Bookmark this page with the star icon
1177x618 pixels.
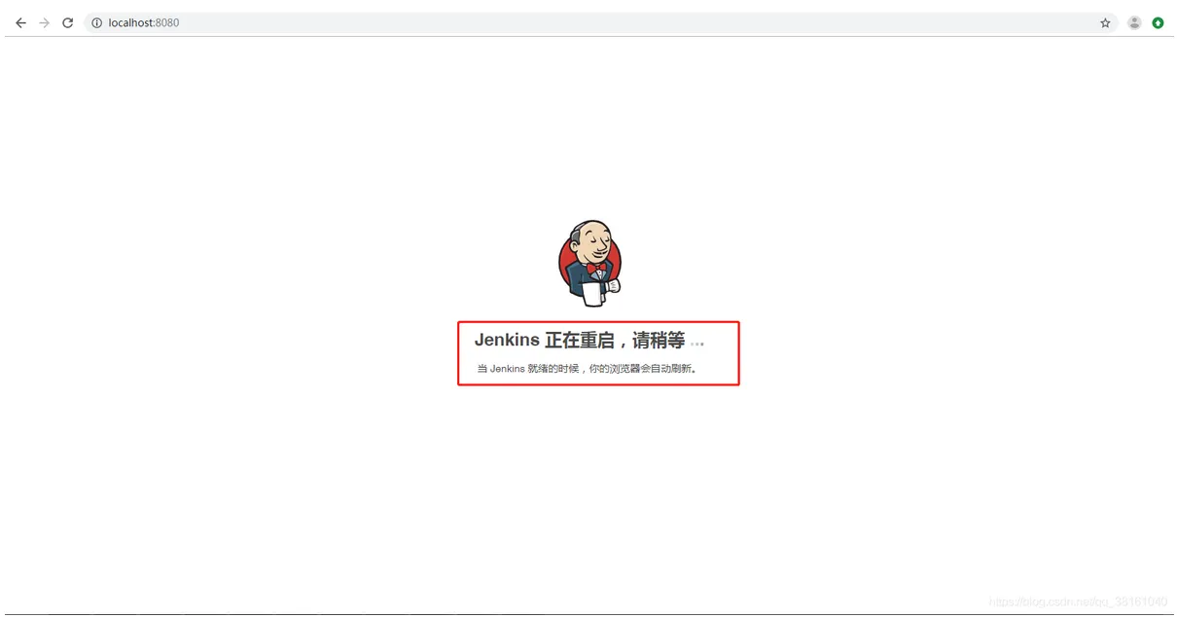tap(1105, 22)
